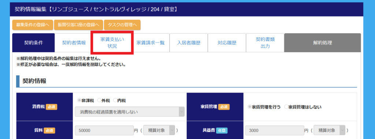Open 精算対象 dropdown next to 共益費
This screenshot has width=375, height=139.
tap(329, 130)
